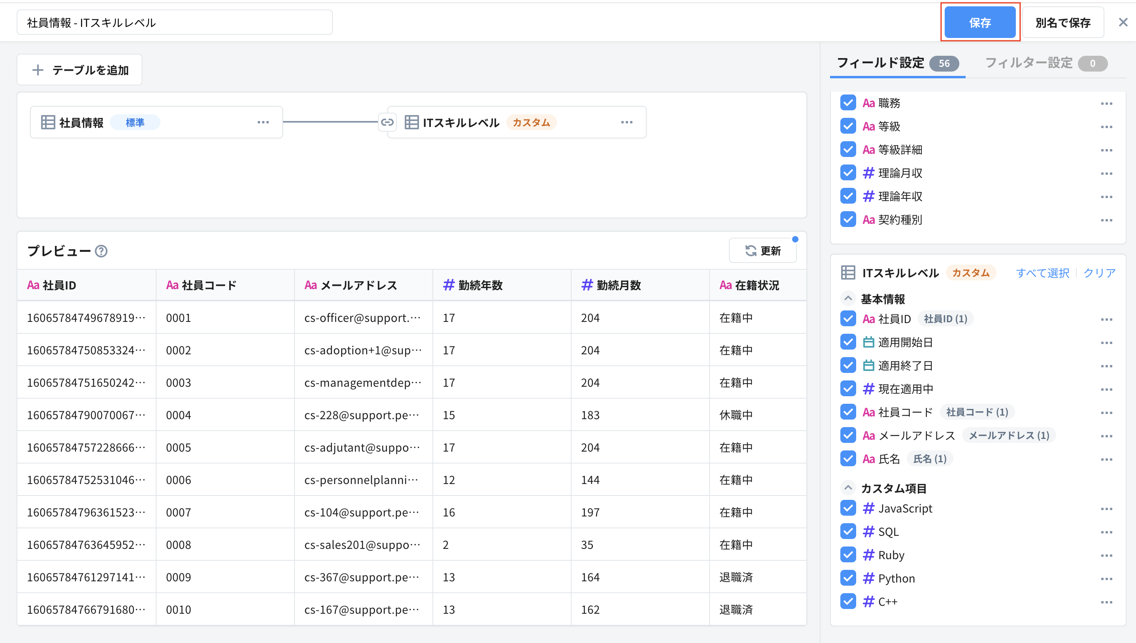Click the refresh icon on the 更新 button
Image resolution: width=1136 pixels, height=643 pixels.
click(x=751, y=250)
